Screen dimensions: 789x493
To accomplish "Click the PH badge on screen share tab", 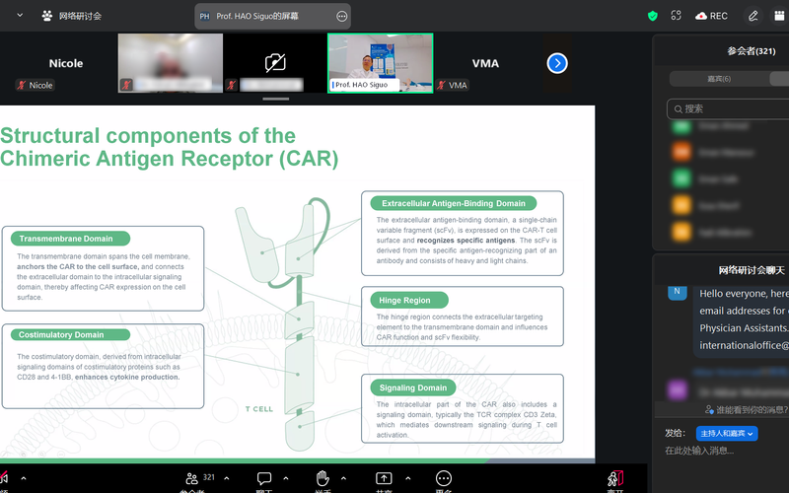I will [x=204, y=16].
